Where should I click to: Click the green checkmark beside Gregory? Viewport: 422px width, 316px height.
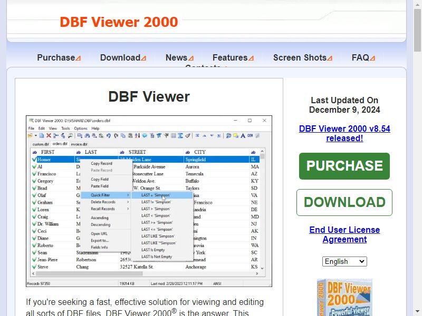point(34,181)
